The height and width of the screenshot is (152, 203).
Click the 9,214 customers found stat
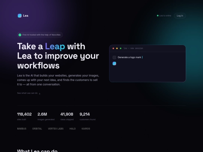click(x=88, y=116)
